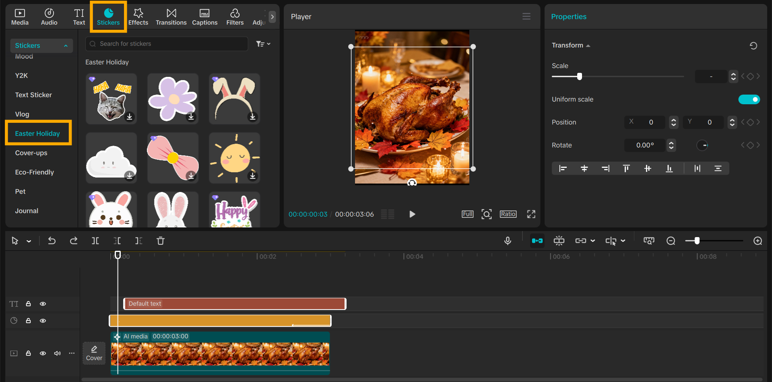
Task: Open the Filters panel
Action: tap(235, 16)
